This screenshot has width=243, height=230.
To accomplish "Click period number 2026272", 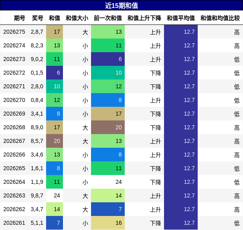I will point(14,73).
